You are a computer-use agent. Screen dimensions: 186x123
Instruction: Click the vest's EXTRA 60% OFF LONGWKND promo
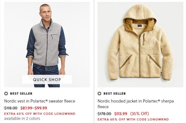pyautogui.click(x=40, y=114)
